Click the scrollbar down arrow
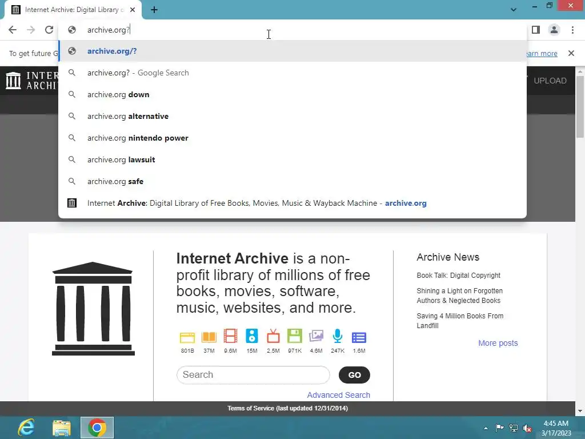 (x=580, y=411)
